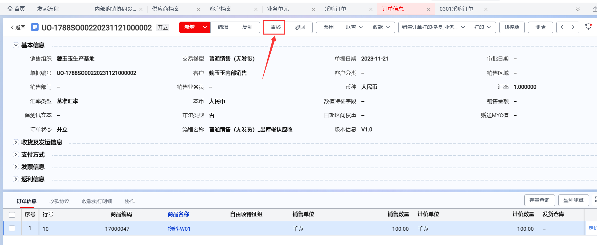Toggle the select-all checkbox in table header

click(x=12, y=215)
